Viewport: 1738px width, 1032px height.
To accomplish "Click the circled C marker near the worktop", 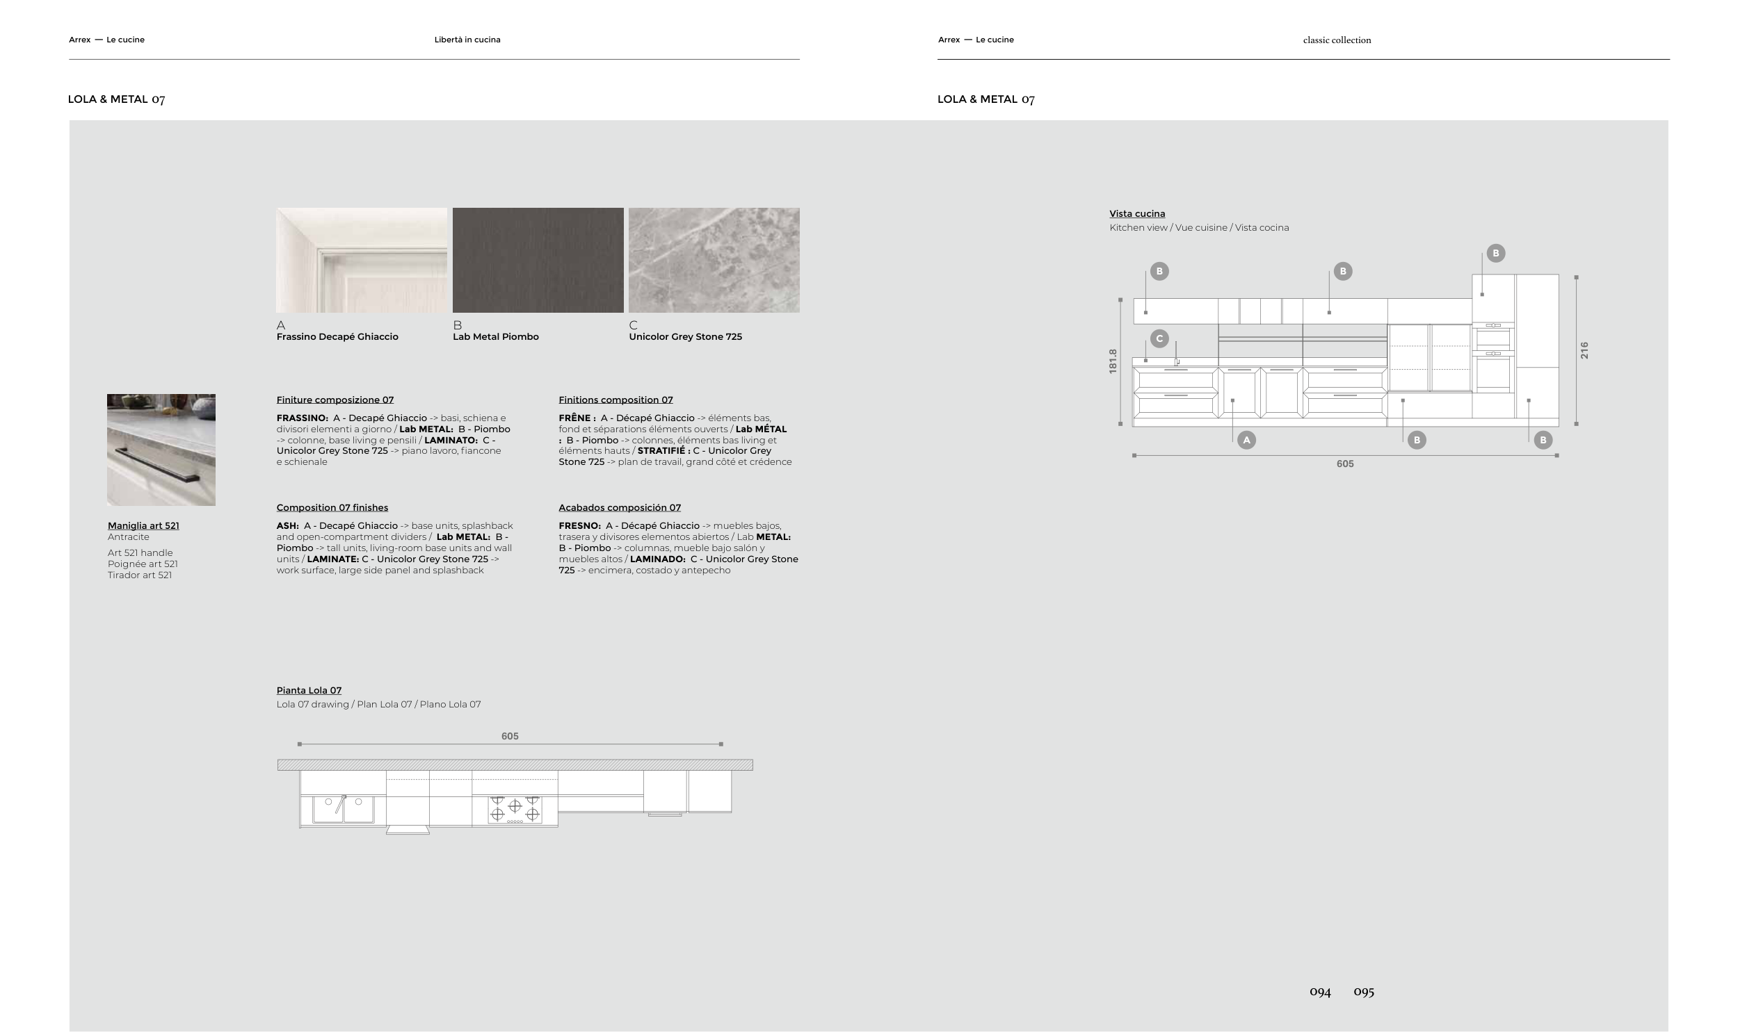I will [x=1159, y=338].
